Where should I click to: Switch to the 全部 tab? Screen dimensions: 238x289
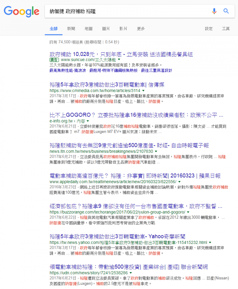point(54,28)
